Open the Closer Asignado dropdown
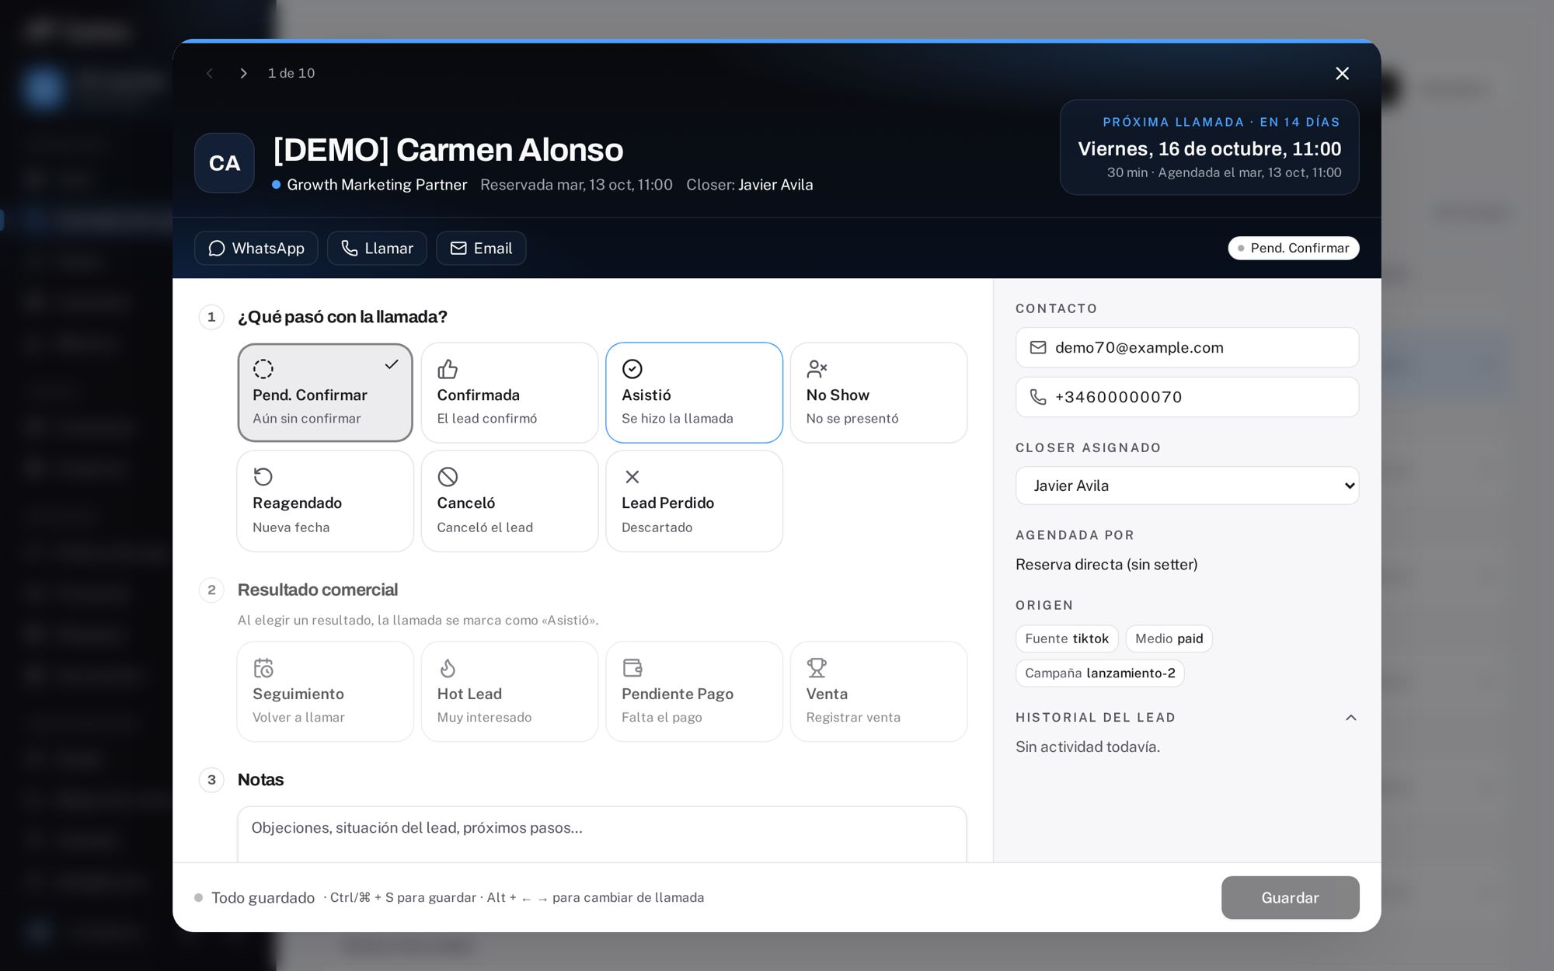The height and width of the screenshot is (971, 1554). (x=1186, y=486)
